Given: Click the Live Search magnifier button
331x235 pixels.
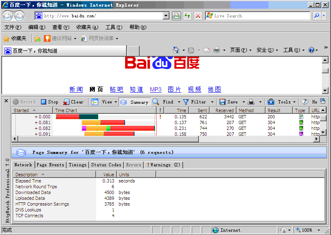Looking at the screenshot, I should click(x=317, y=16).
